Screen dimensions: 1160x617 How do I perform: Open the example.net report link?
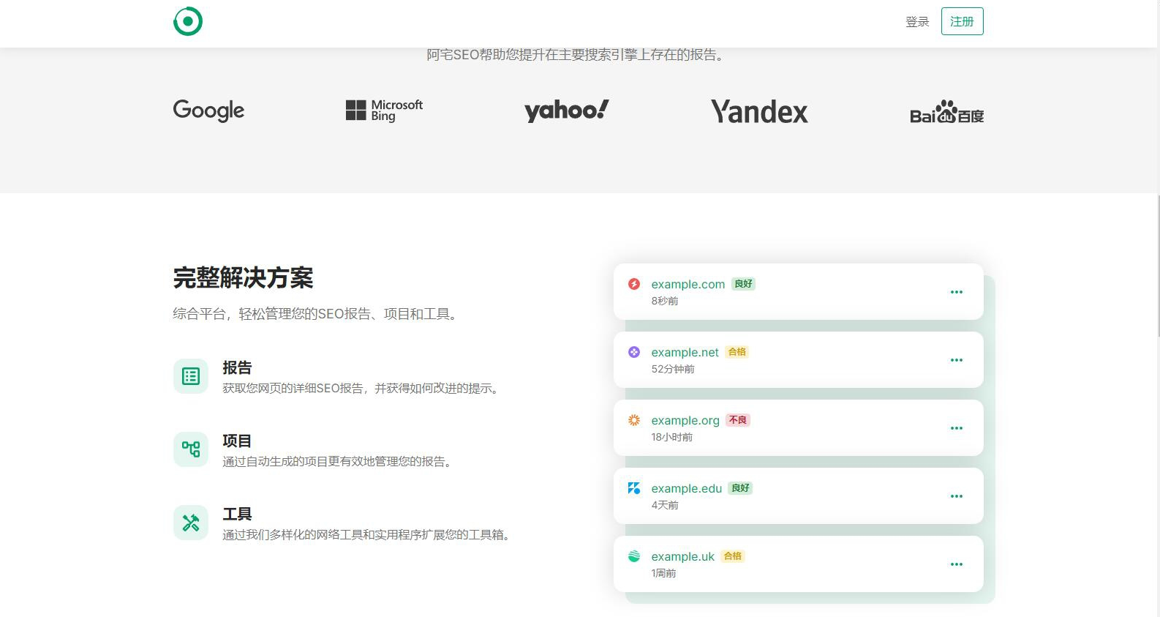(685, 352)
